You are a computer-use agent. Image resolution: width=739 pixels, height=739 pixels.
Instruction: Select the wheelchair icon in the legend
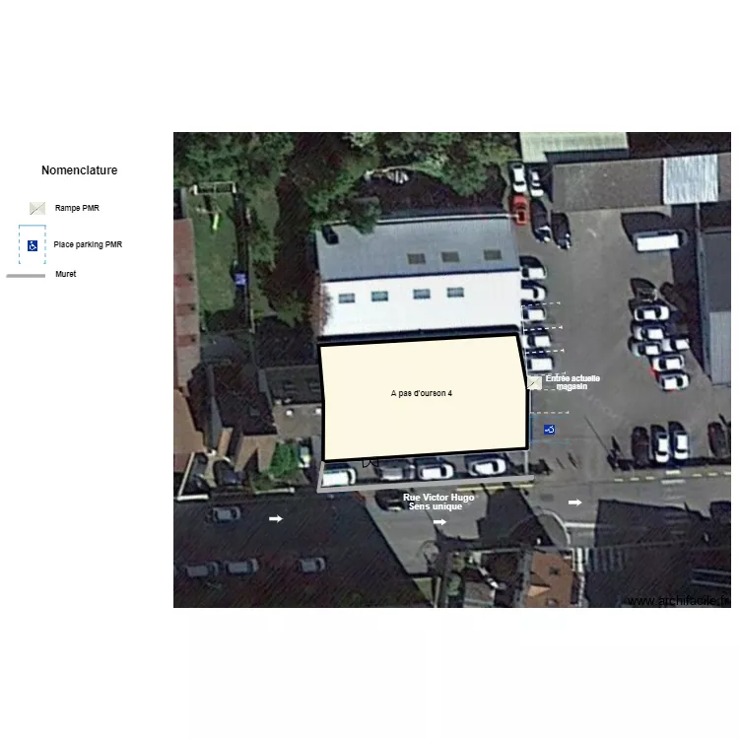coord(33,244)
